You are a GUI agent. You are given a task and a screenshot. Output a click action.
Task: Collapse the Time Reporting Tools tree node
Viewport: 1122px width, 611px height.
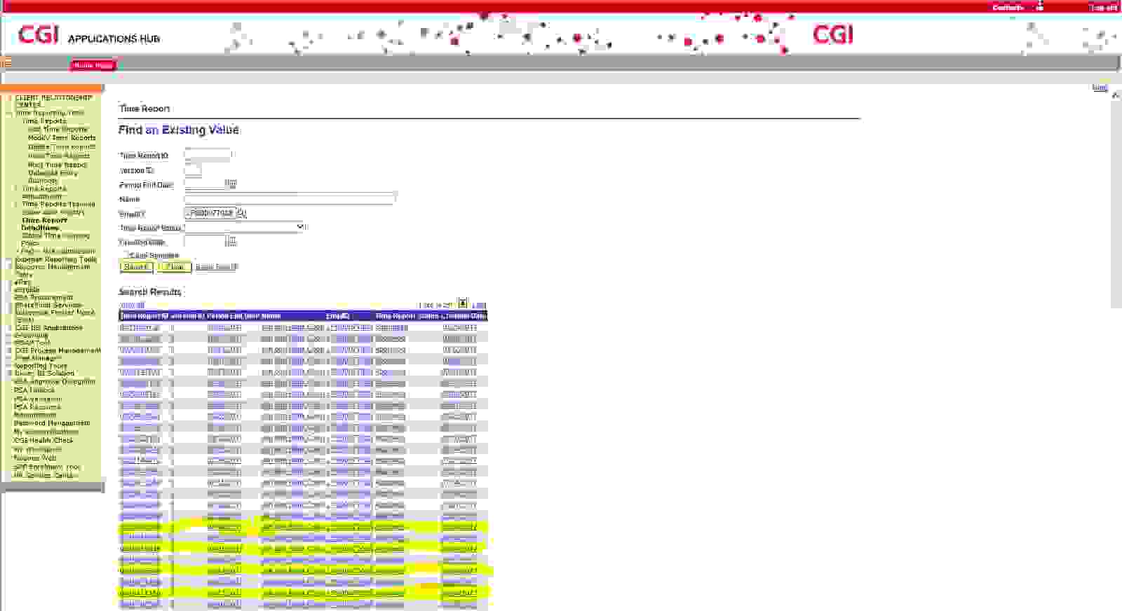pyautogui.click(x=10, y=113)
